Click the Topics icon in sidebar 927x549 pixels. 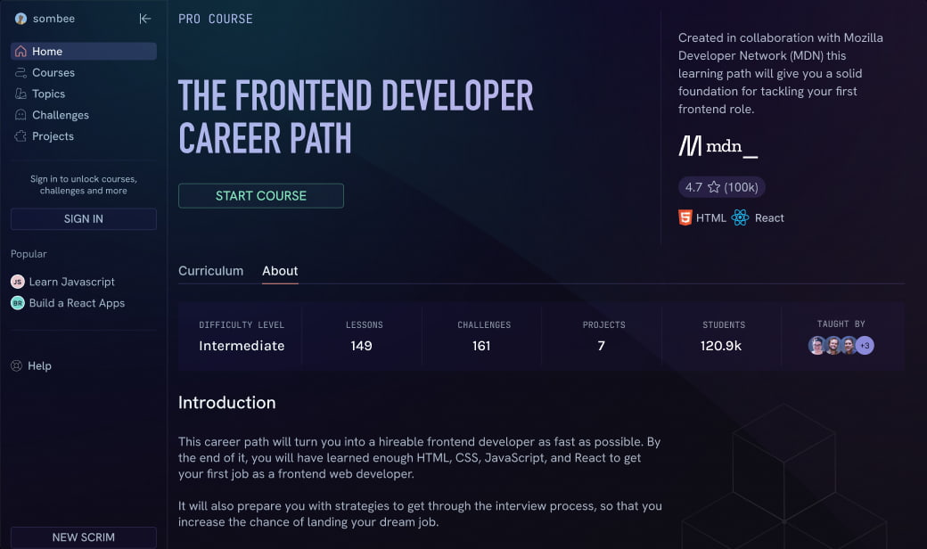click(x=21, y=94)
